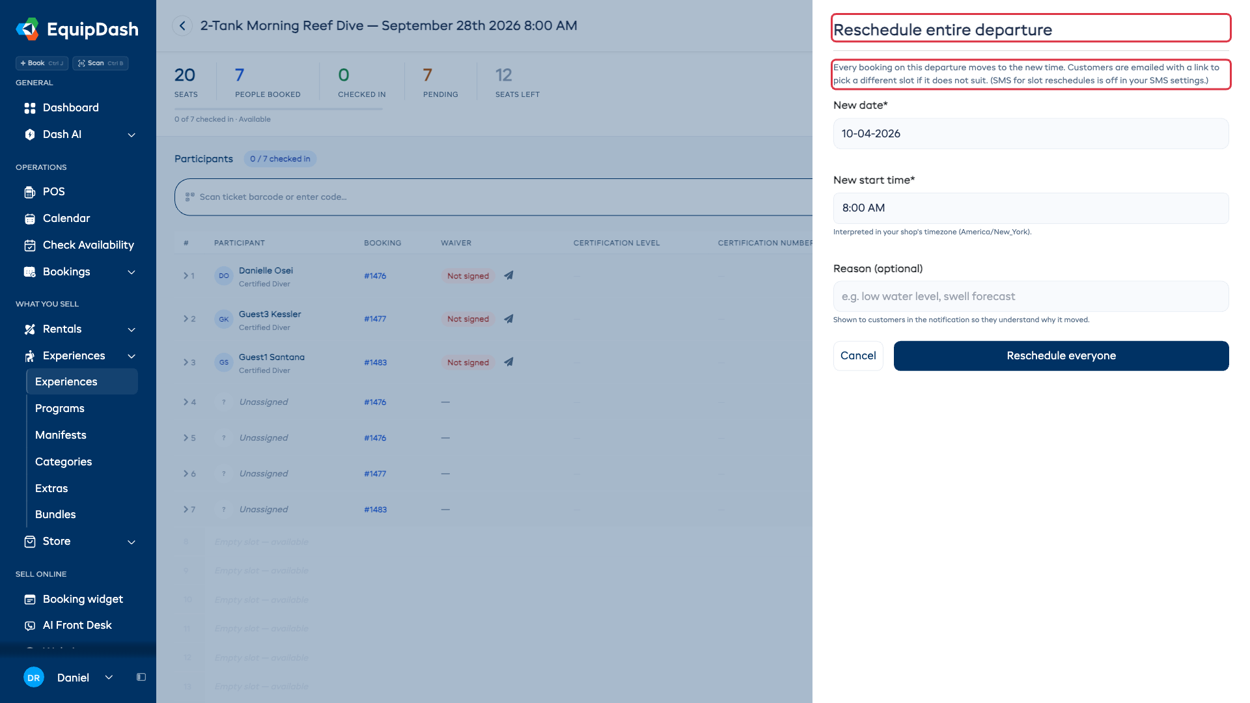This screenshot has width=1250, height=703.
Task: Send waiver to Danielle Osei
Action: click(508, 275)
